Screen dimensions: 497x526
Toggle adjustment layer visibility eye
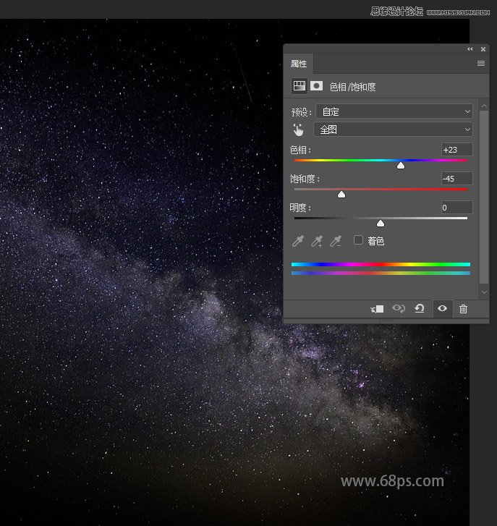(x=442, y=308)
